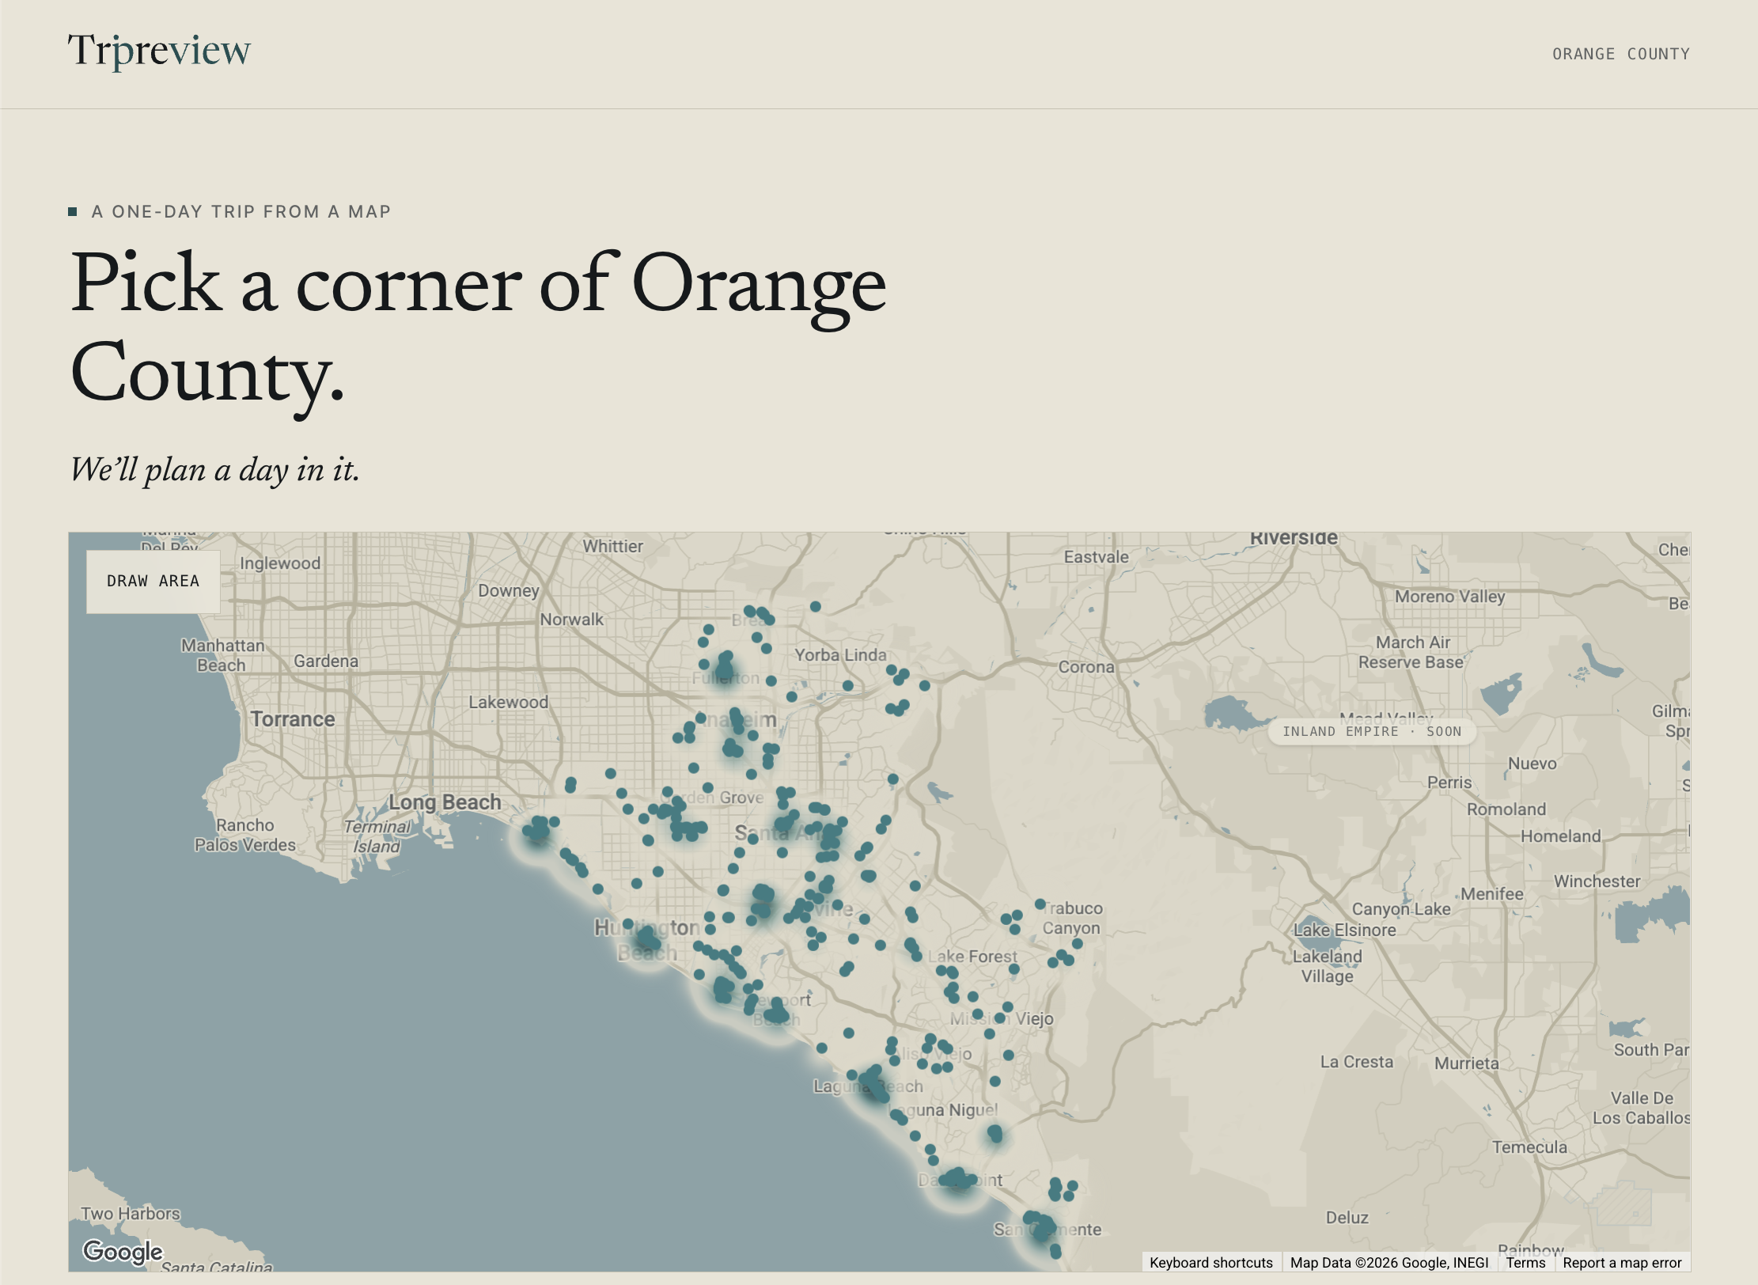
Task: Open Keyboard shortcuts
Action: (x=1211, y=1263)
